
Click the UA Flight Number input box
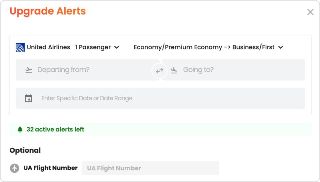coord(150,168)
